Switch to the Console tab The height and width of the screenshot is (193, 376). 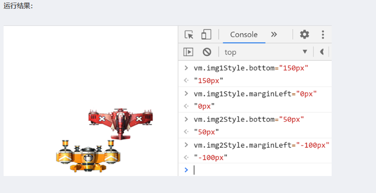tap(244, 35)
